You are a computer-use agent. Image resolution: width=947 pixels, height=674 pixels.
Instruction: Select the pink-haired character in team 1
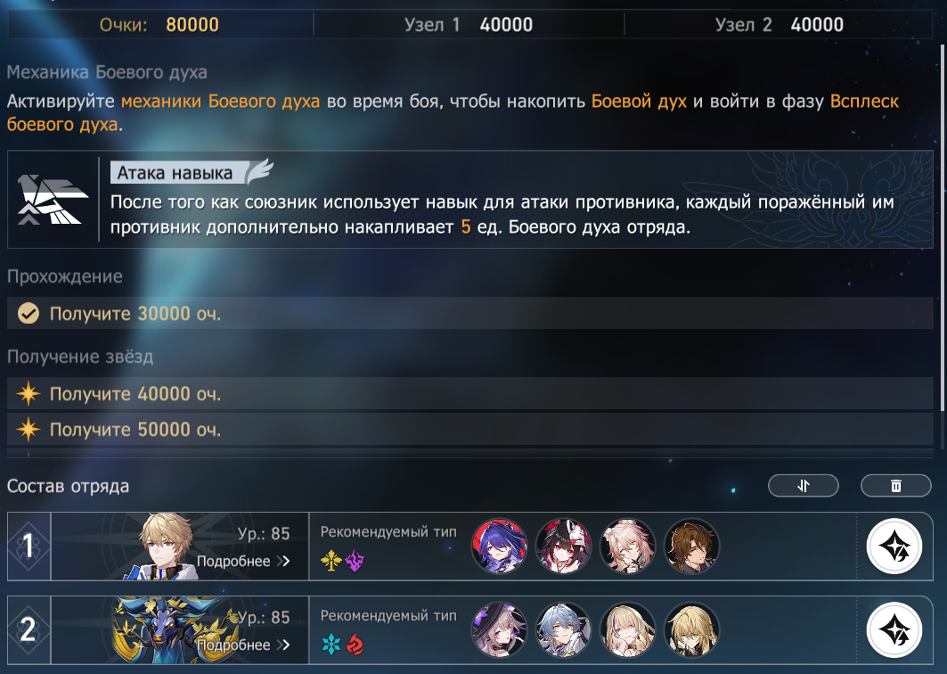coord(627,547)
